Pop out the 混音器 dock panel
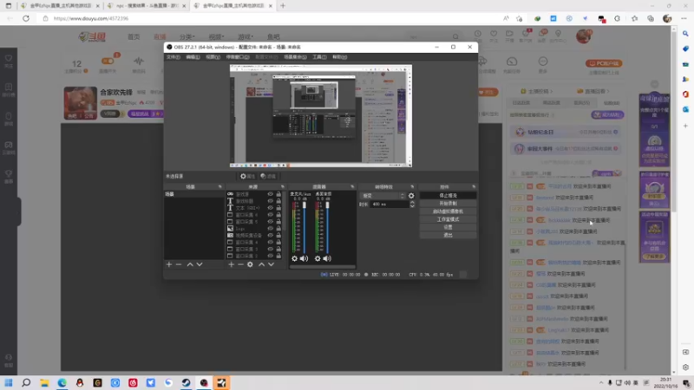Viewport: 694px width, 390px height. [352, 187]
